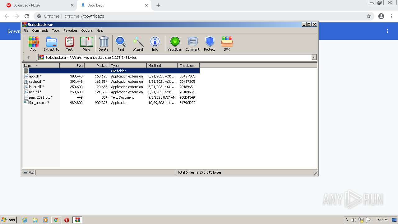Screen dimensions: 398x224
Task: Run VirusScan on the archive
Action: (x=175, y=44)
